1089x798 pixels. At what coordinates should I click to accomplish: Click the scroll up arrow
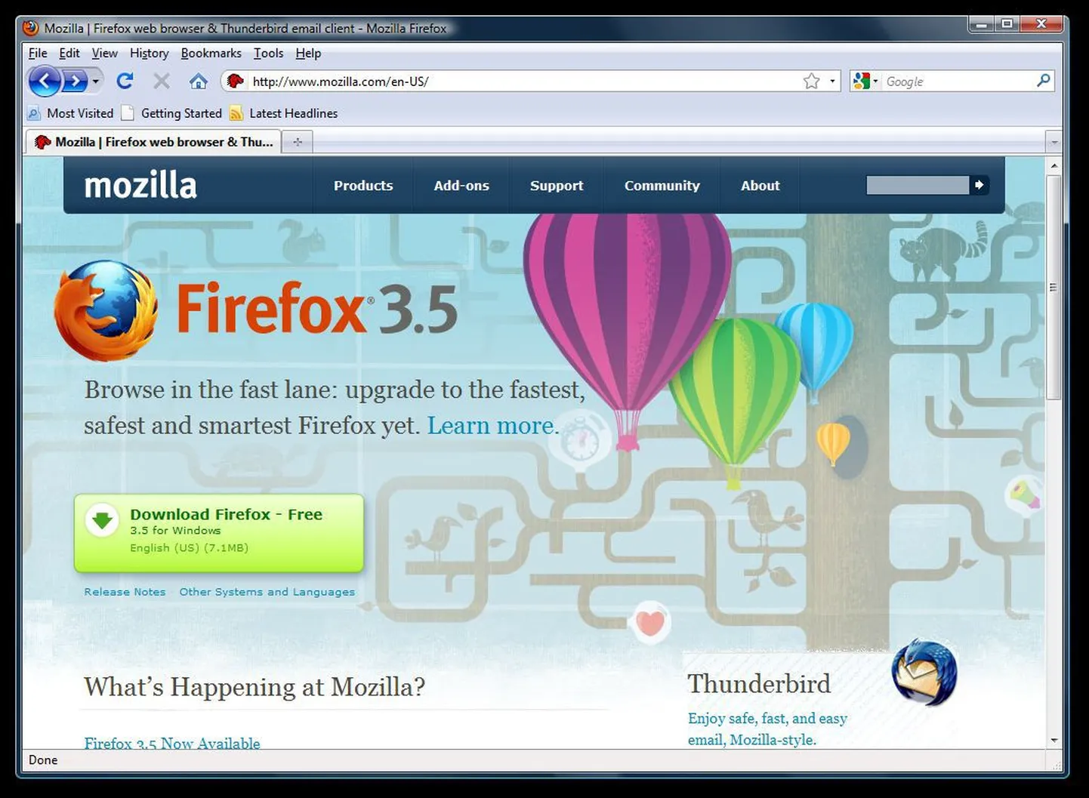(x=1054, y=166)
